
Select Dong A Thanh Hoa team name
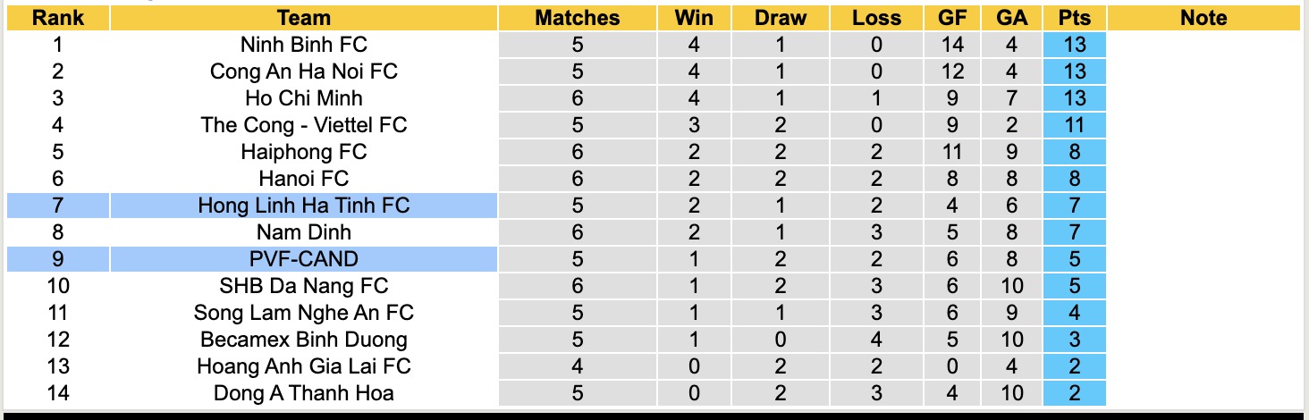pos(304,393)
